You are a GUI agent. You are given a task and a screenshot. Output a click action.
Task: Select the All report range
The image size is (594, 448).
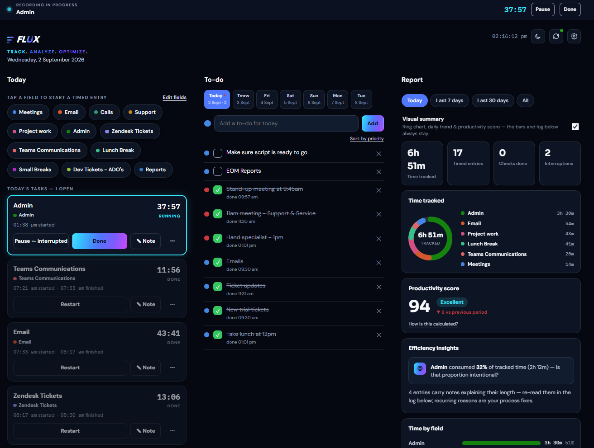click(x=525, y=100)
